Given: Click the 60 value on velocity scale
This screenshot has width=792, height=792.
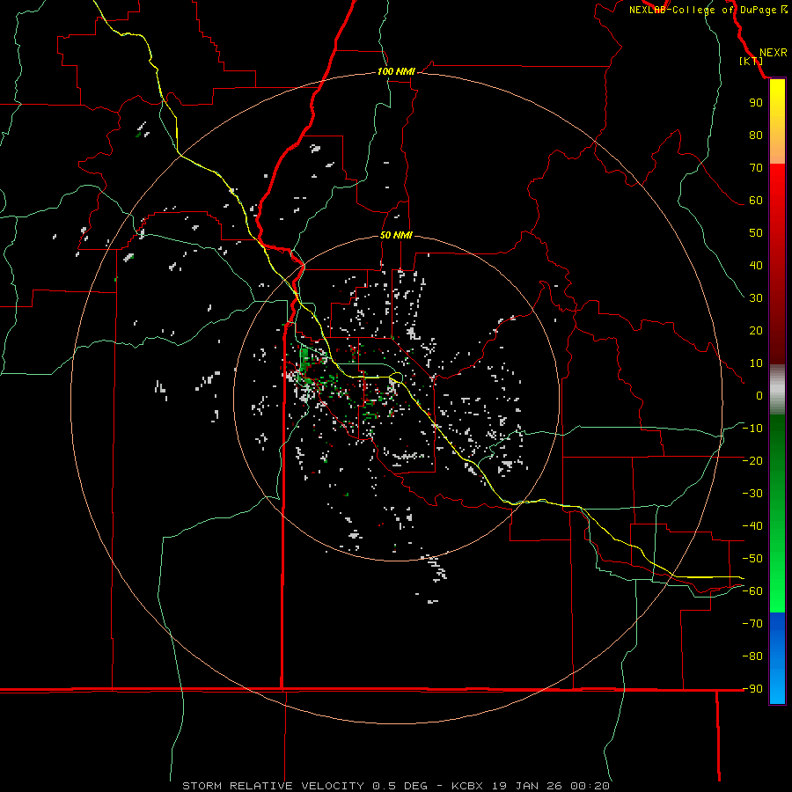Looking at the screenshot, I should (756, 200).
